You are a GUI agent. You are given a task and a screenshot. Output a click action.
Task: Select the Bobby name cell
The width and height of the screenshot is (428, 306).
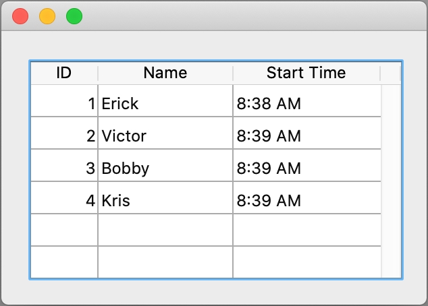165,169
